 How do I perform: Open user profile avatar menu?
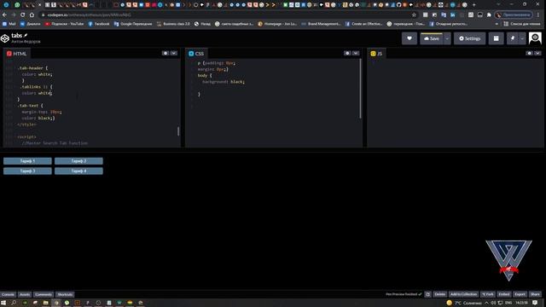(x=535, y=38)
